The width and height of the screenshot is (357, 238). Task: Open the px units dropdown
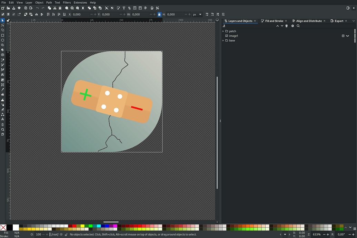[197, 14]
